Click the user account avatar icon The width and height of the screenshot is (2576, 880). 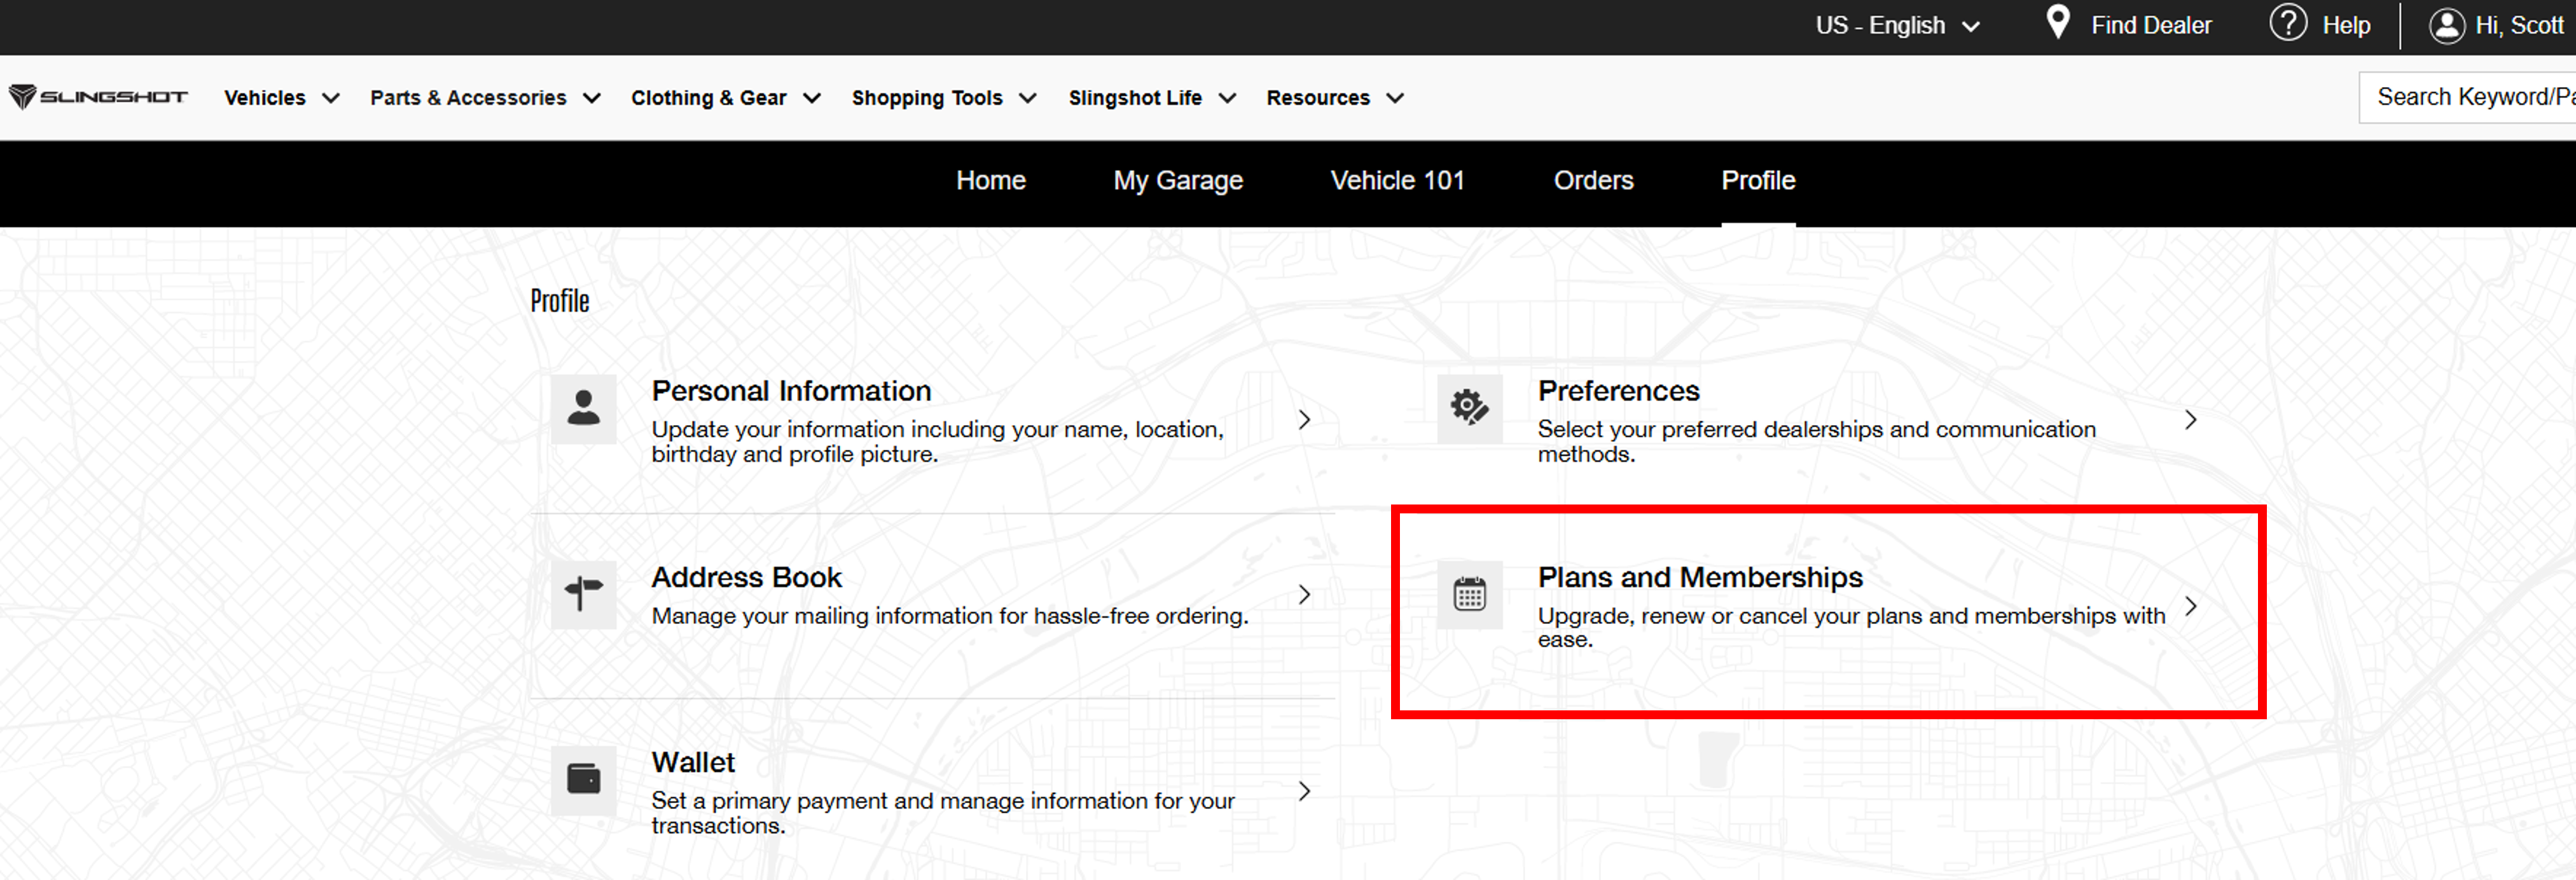(x=2446, y=25)
